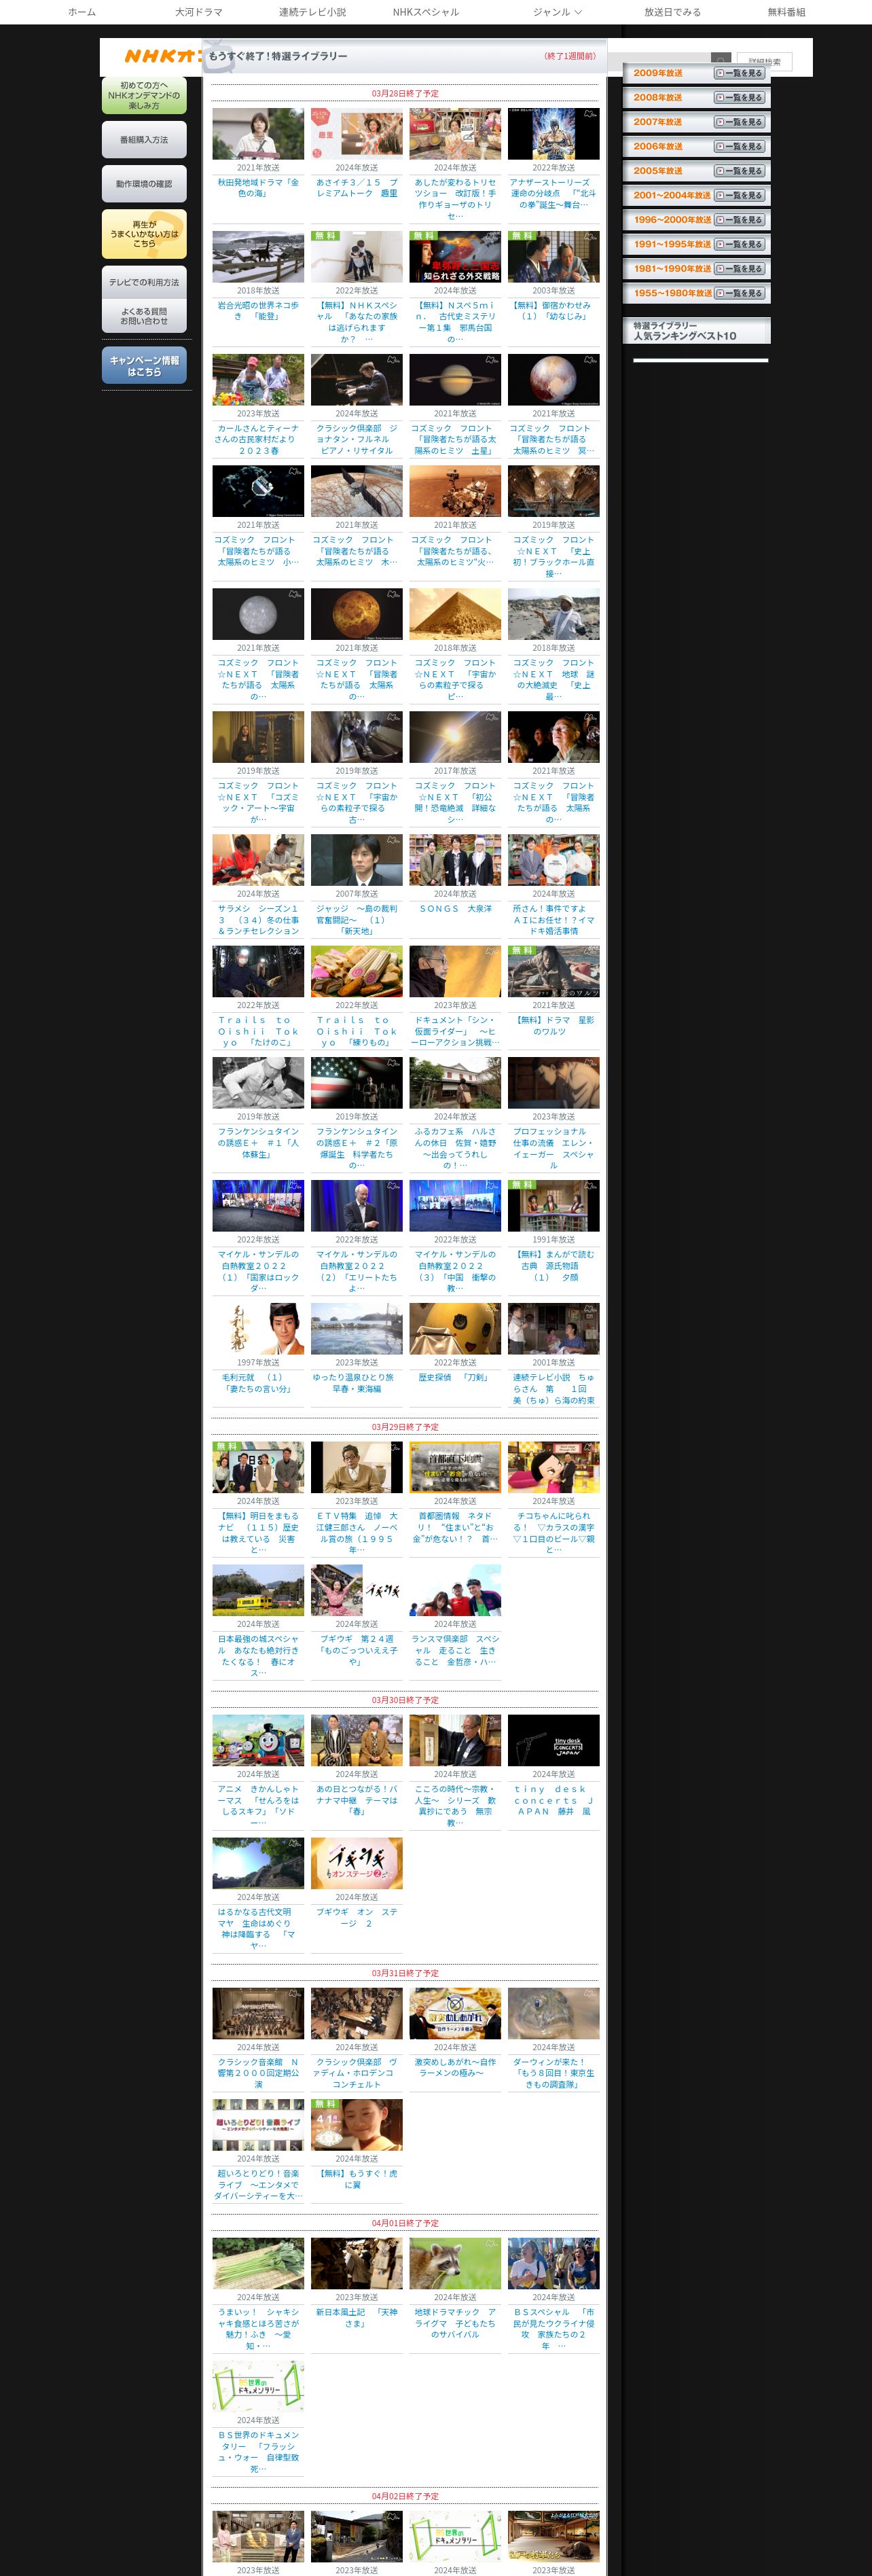This screenshot has width=872, height=2576.
Task: Click the 連続テレビ小説 ちゅらさん link
Action: [x=554, y=1389]
